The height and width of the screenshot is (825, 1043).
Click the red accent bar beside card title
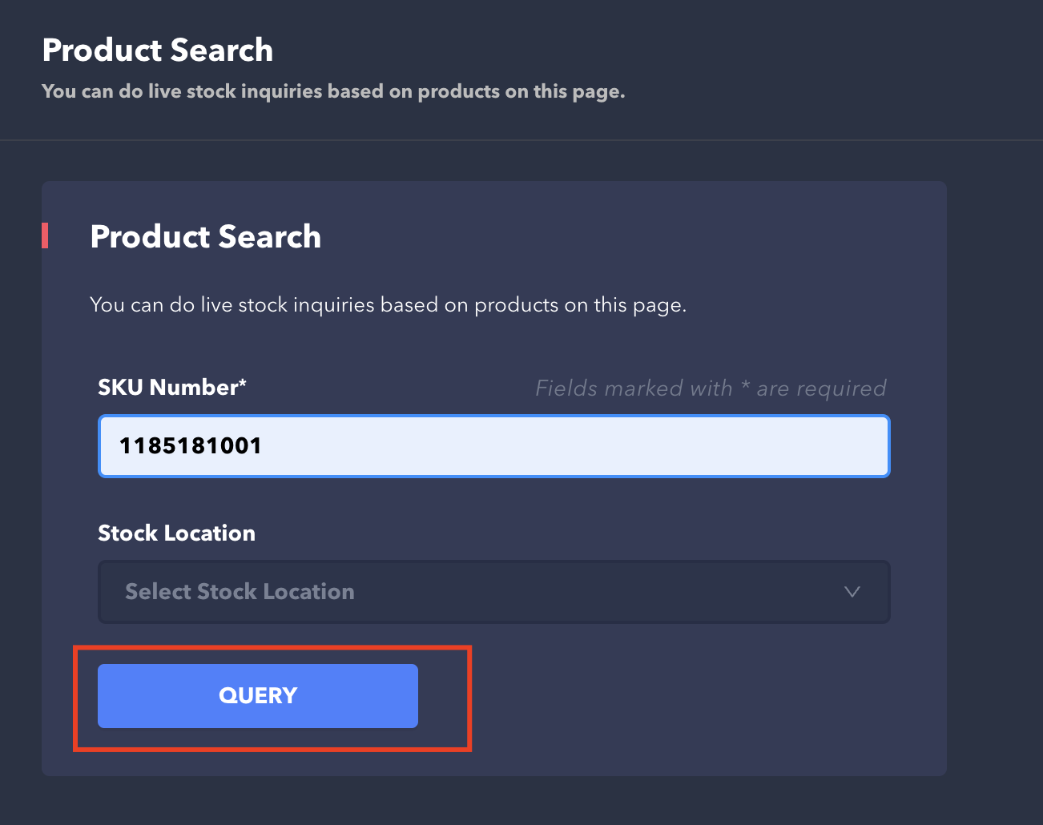(46, 236)
